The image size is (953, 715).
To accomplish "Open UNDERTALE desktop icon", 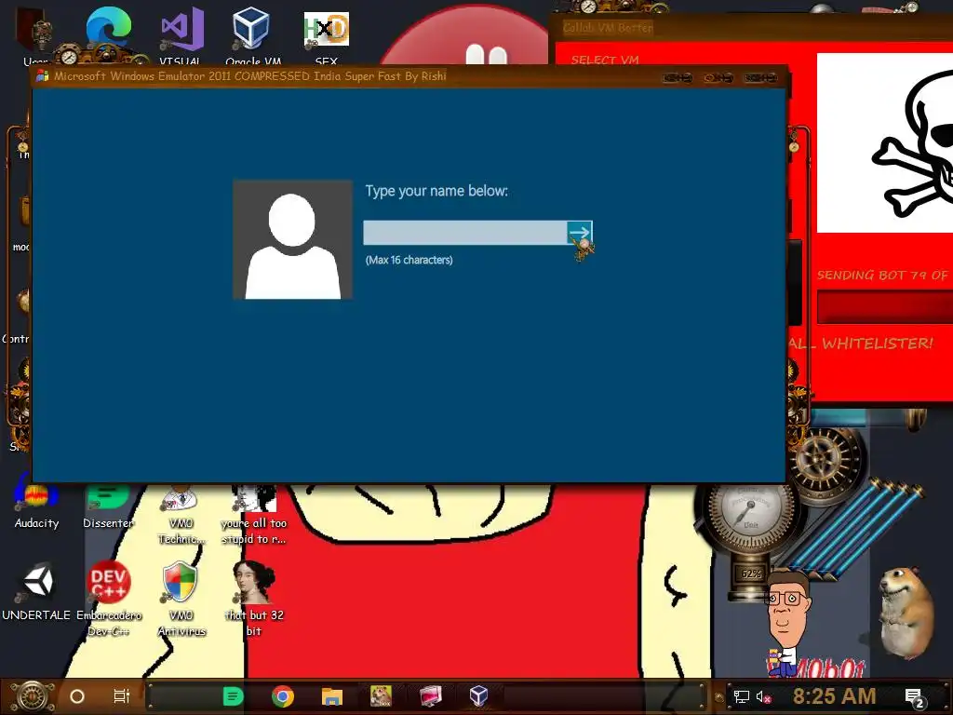I will (x=36, y=591).
